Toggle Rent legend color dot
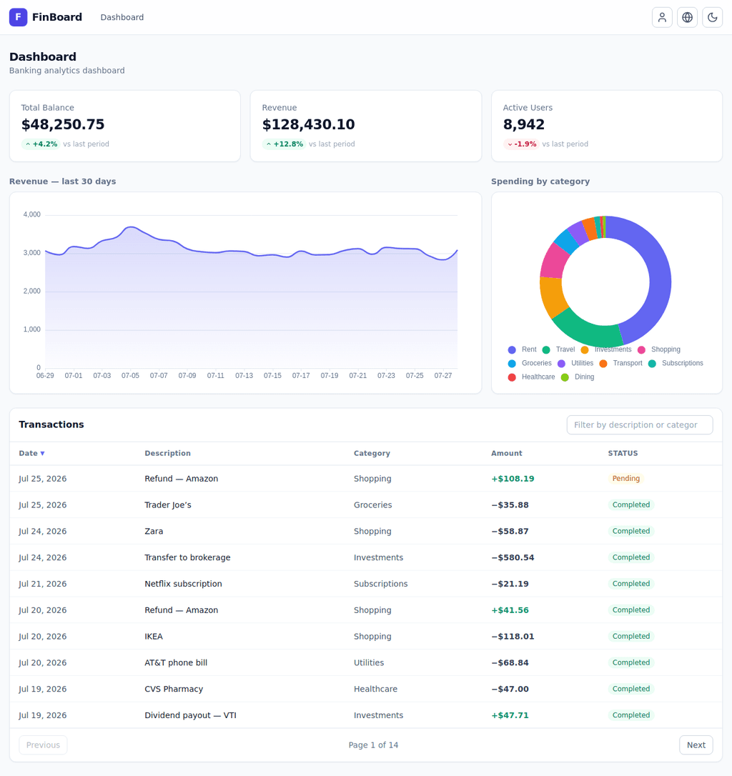The width and height of the screenshot is (732, 776). pos(512,350)
